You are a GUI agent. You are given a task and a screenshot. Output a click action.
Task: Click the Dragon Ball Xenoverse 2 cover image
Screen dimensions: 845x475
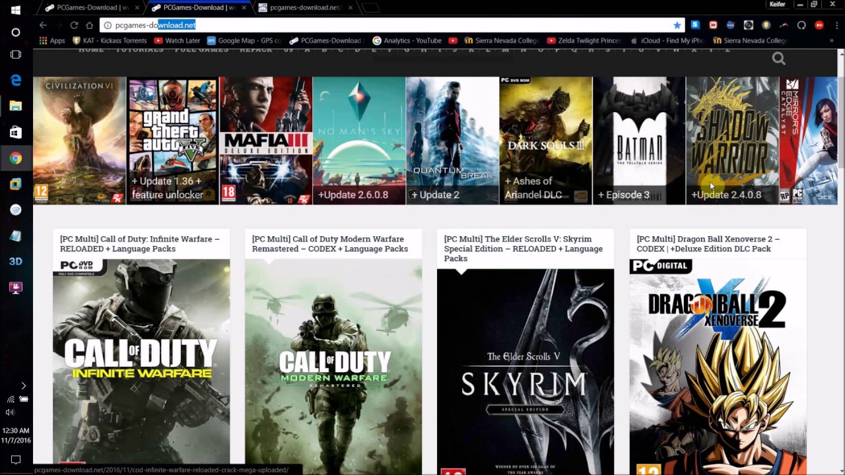[x=718, y=366]
